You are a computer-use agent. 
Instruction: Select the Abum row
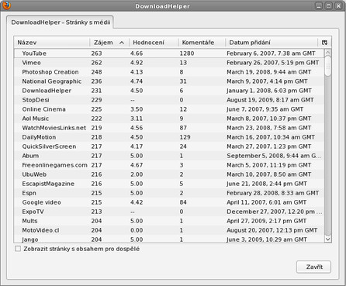click(x=169, y=156)
